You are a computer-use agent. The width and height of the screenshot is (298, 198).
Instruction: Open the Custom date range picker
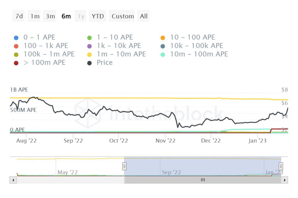123,16
